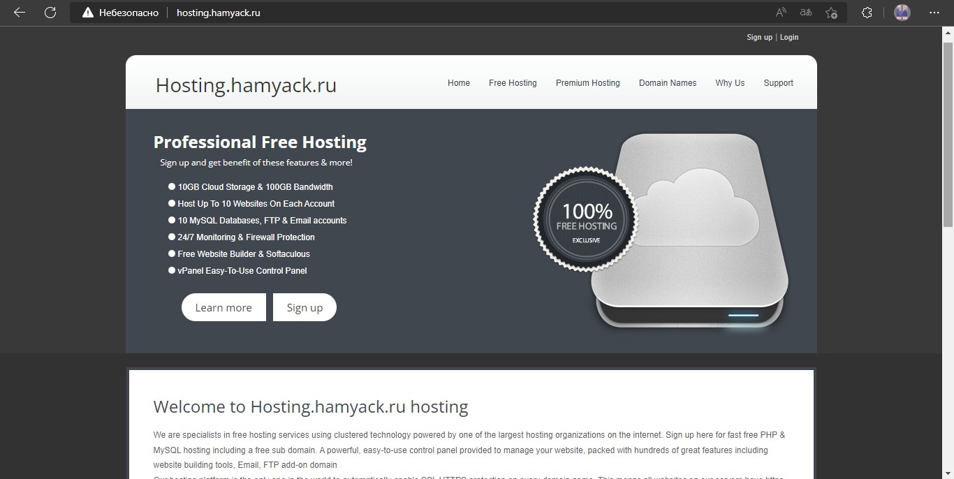Open the browser profile avatar
This screenshot has height=479, width=954.
coord(902,13)
